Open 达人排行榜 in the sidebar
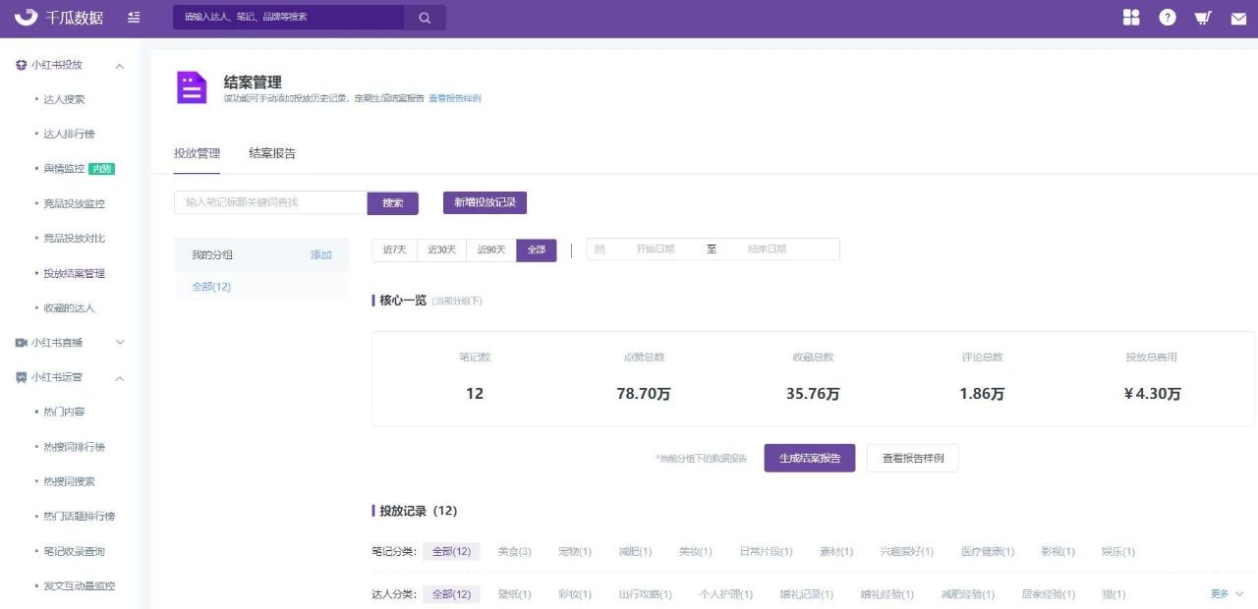 (x=69, y=134)
